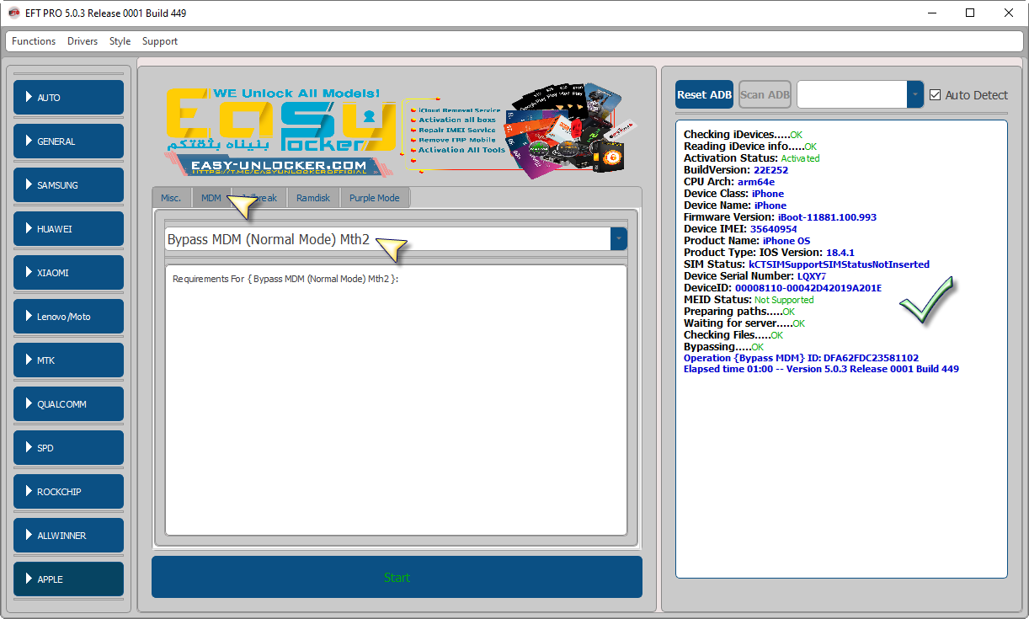Viewport: 1029px width, 619px height.
Task: Click the Operation Bypass MDM ID line
Action: pos(802,358)
